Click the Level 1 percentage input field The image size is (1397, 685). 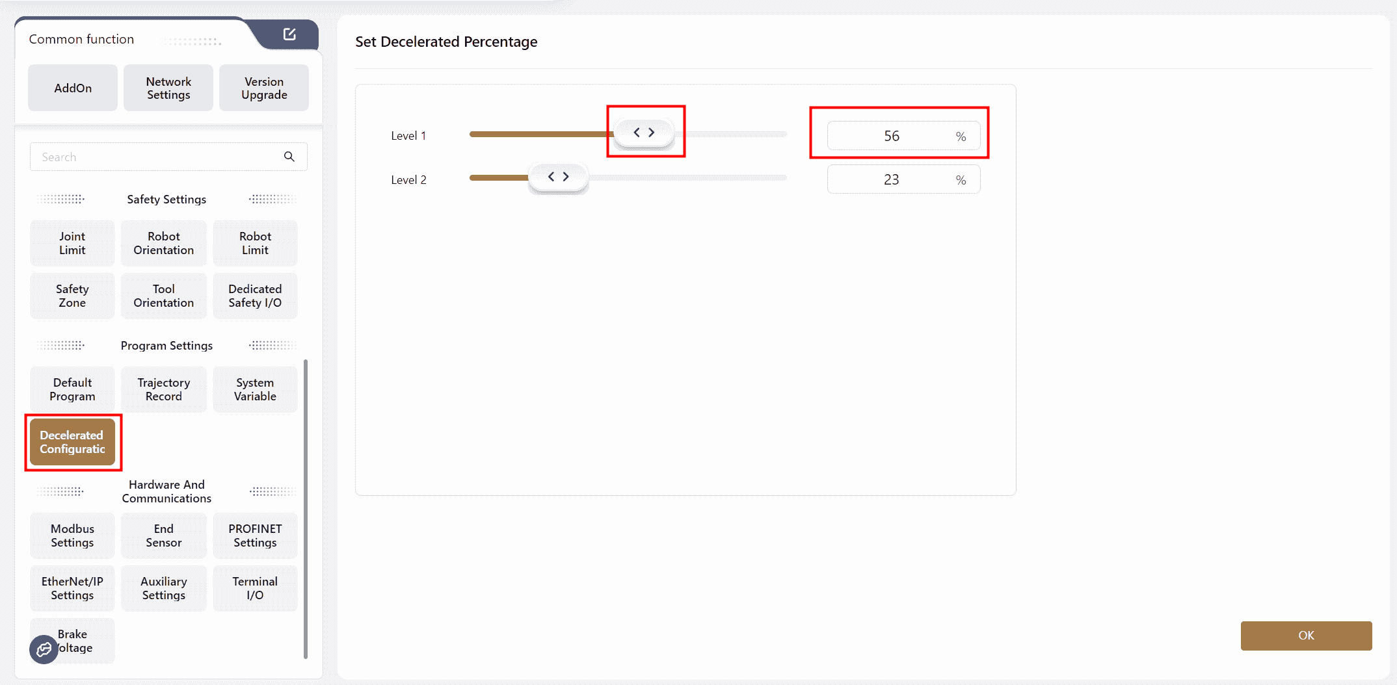891,136
